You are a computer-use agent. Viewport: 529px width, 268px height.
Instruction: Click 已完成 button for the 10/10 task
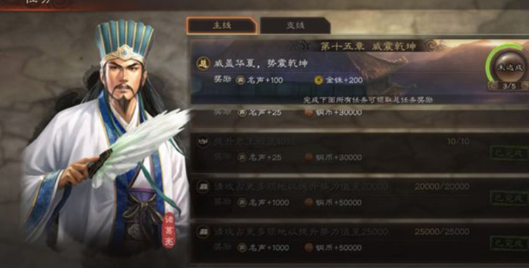pos(510,153)
